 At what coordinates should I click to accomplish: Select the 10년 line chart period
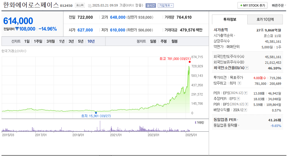(91, 42)
